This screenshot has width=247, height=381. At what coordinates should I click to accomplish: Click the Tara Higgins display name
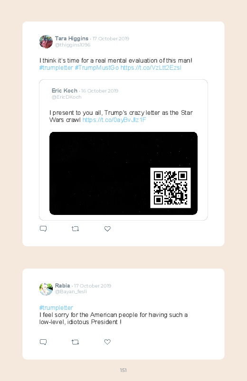click(72, 38)
